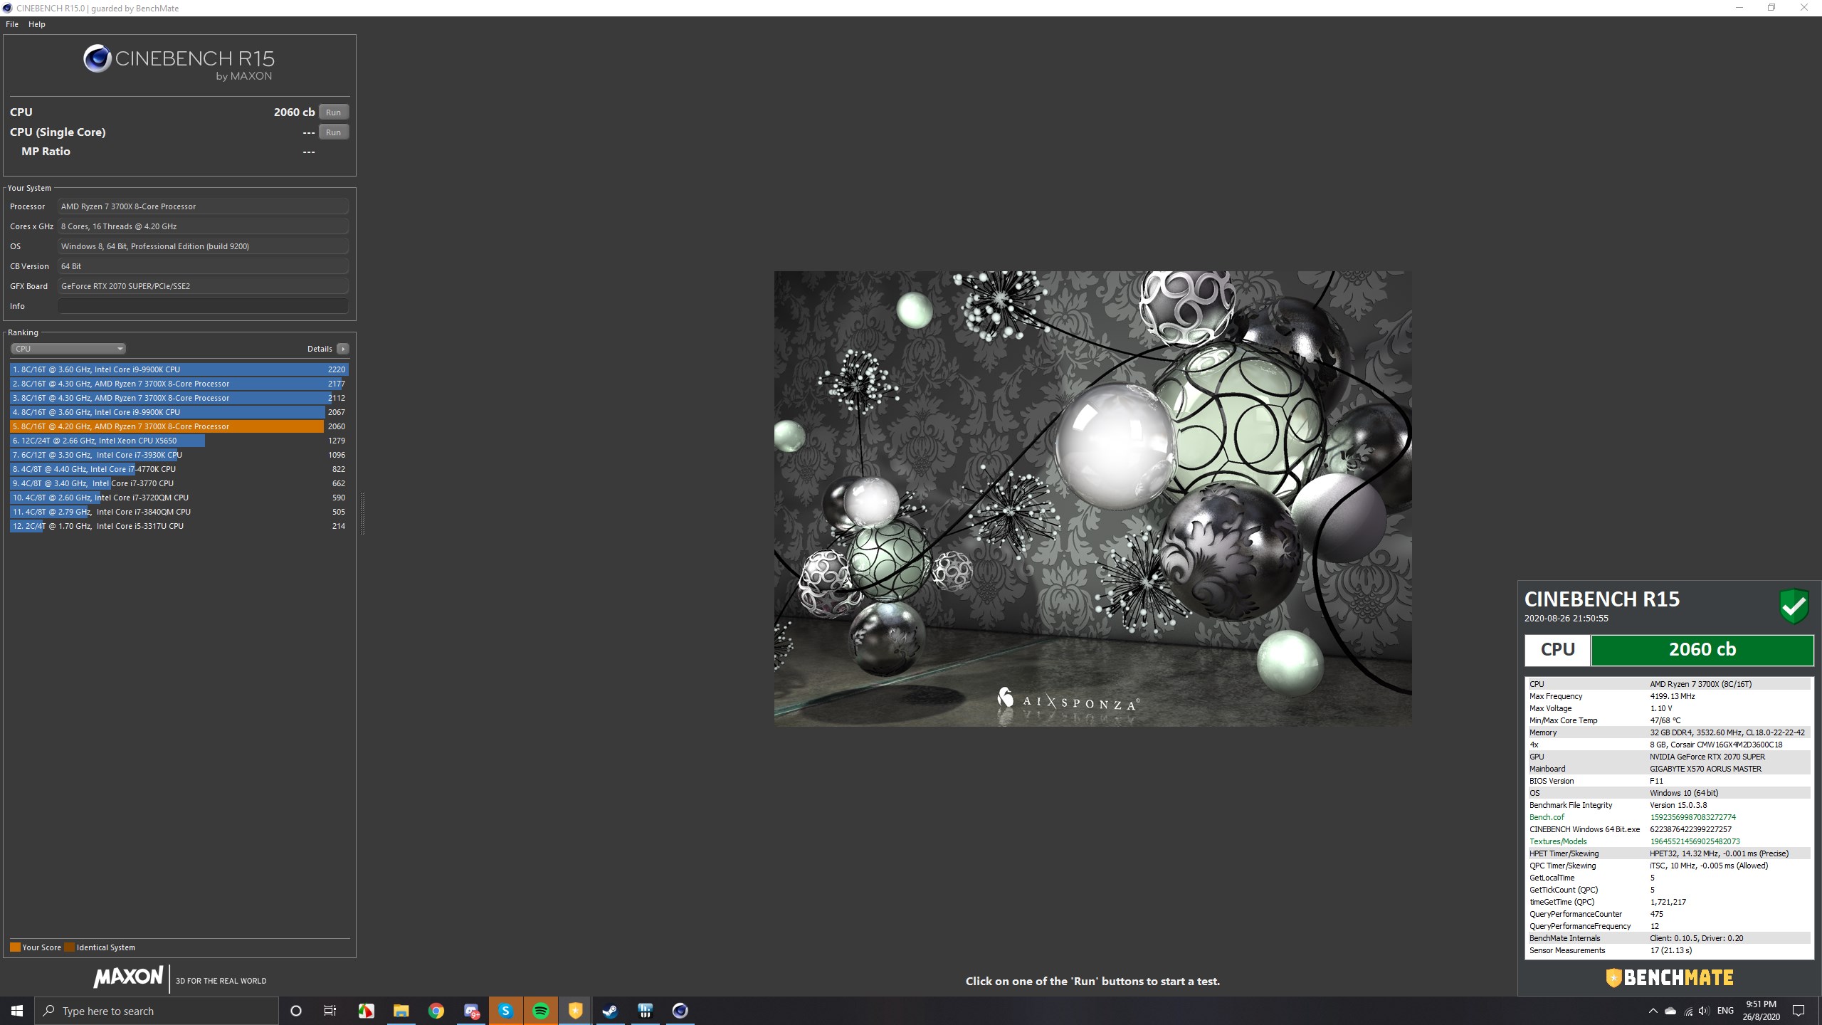This screenshot has width=1822, height=1025.
Task: Click the Cores x GHz field
Action: pyautogui.click(x=203, y=226)
